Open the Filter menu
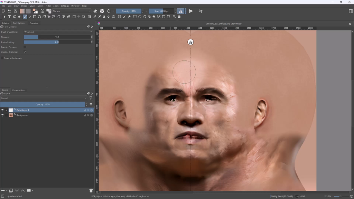Viewport: 354px width, 199px height. point(48,6)
